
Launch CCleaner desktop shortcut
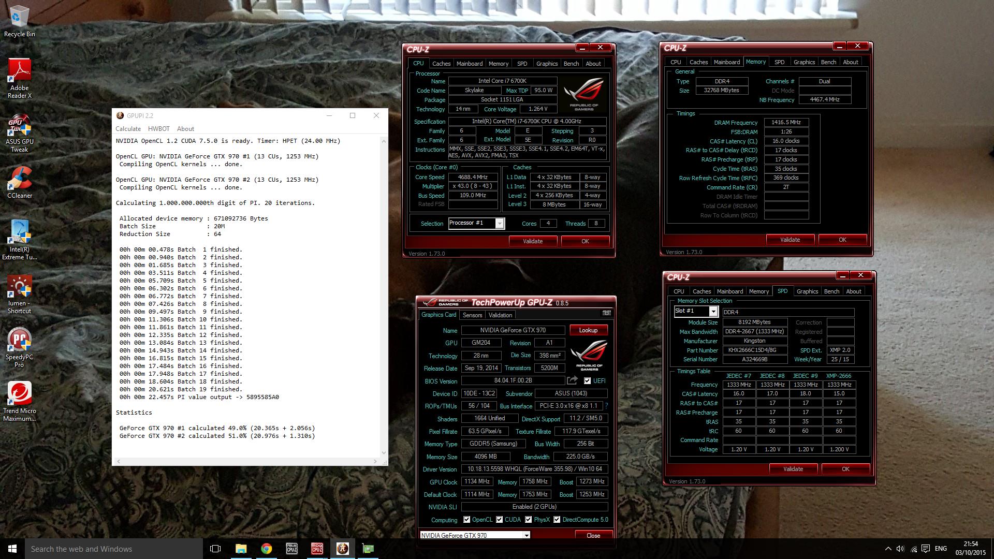tap(19, 182)
